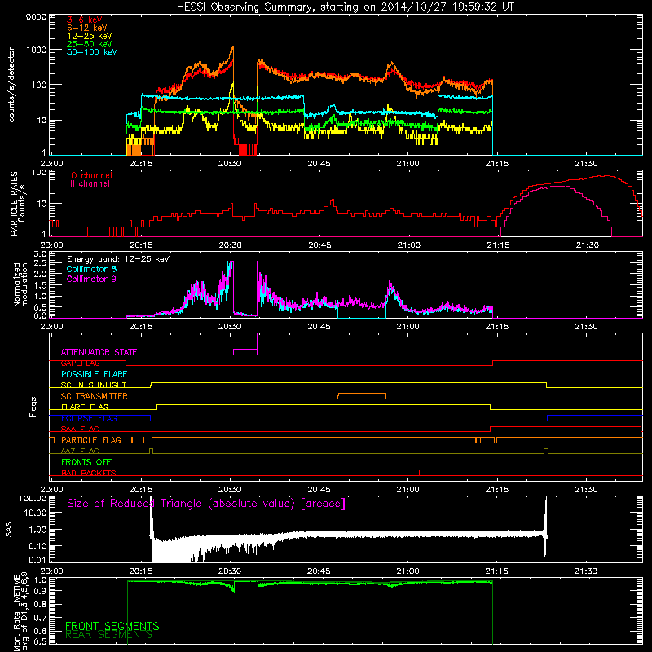Image resolution: width=652 pixels, height=652 pixels.
Task: Click the 'REAR SEGMENTS' legend label
Action: (108, 634)
